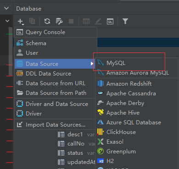This screenshot has height=169, width=179.
Task: Choose Amazon Redshift data source
Action: pos(136,84)
